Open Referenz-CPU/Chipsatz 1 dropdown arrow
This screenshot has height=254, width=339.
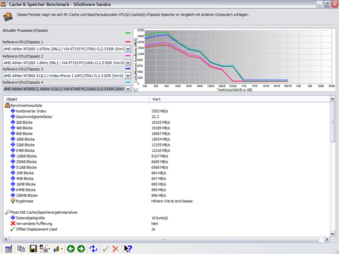pos(128,49)
